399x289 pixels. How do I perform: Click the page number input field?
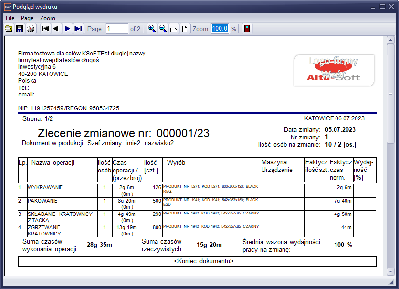pyautogui.click(x=117, y=29)
